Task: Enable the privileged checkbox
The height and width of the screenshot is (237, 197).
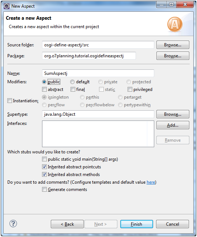Action: pyautogui.click(x=130, y=89)
